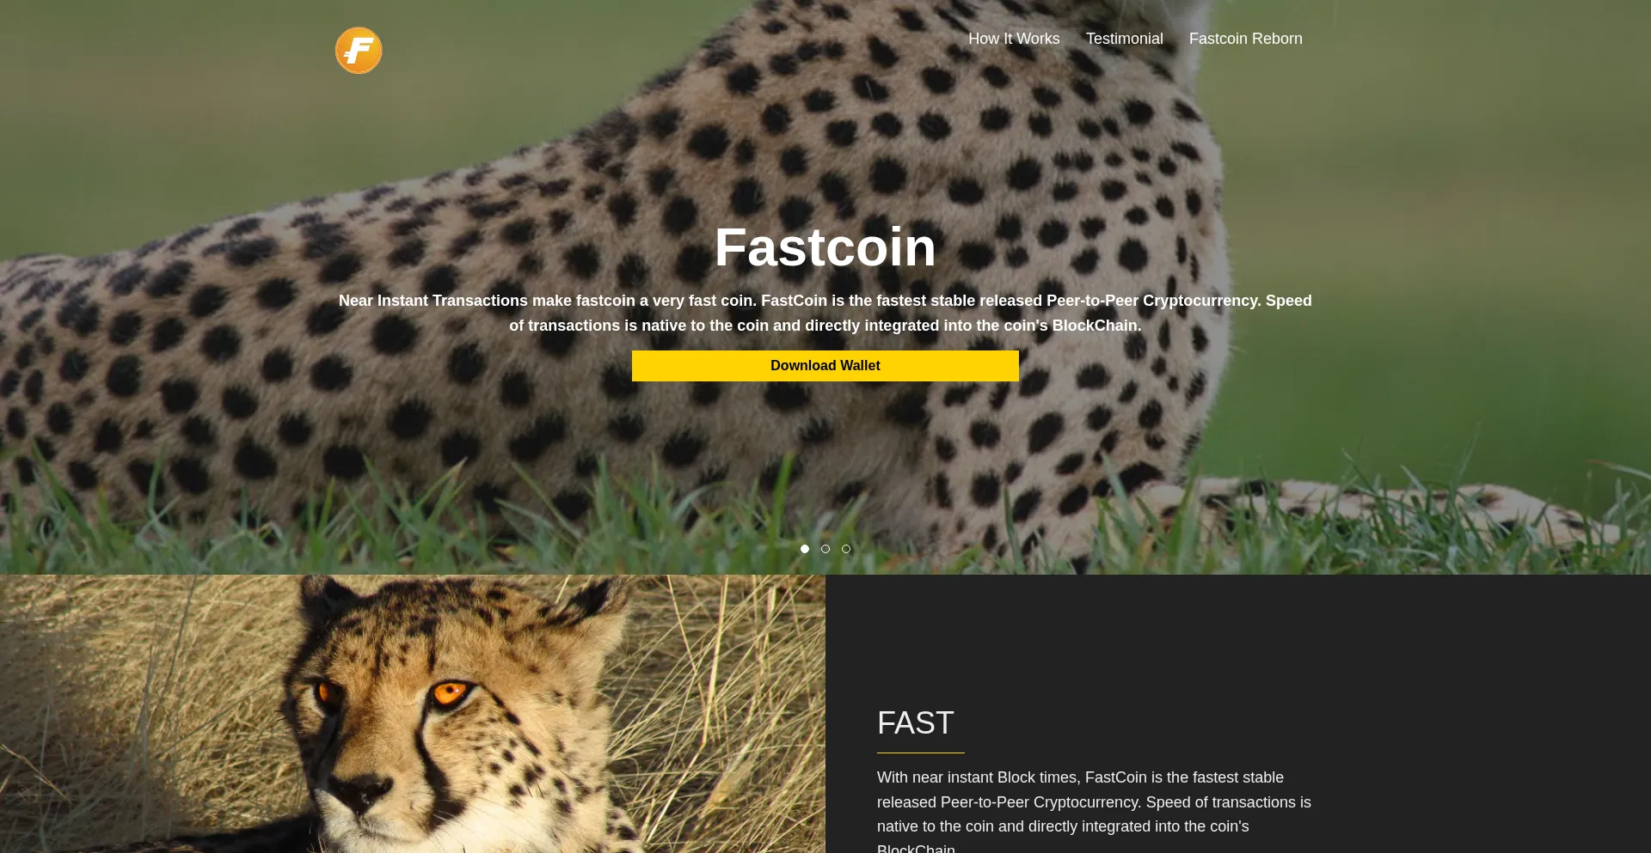The height and width of the screenshot is (853, 1651).
Task: Click the cheetah's bright orange eye
Action: pyautogui.click(x=448, y=692)
